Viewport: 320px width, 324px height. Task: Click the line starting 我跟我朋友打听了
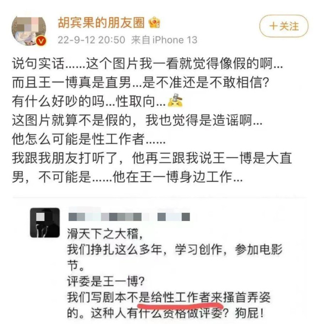[152, 158]
